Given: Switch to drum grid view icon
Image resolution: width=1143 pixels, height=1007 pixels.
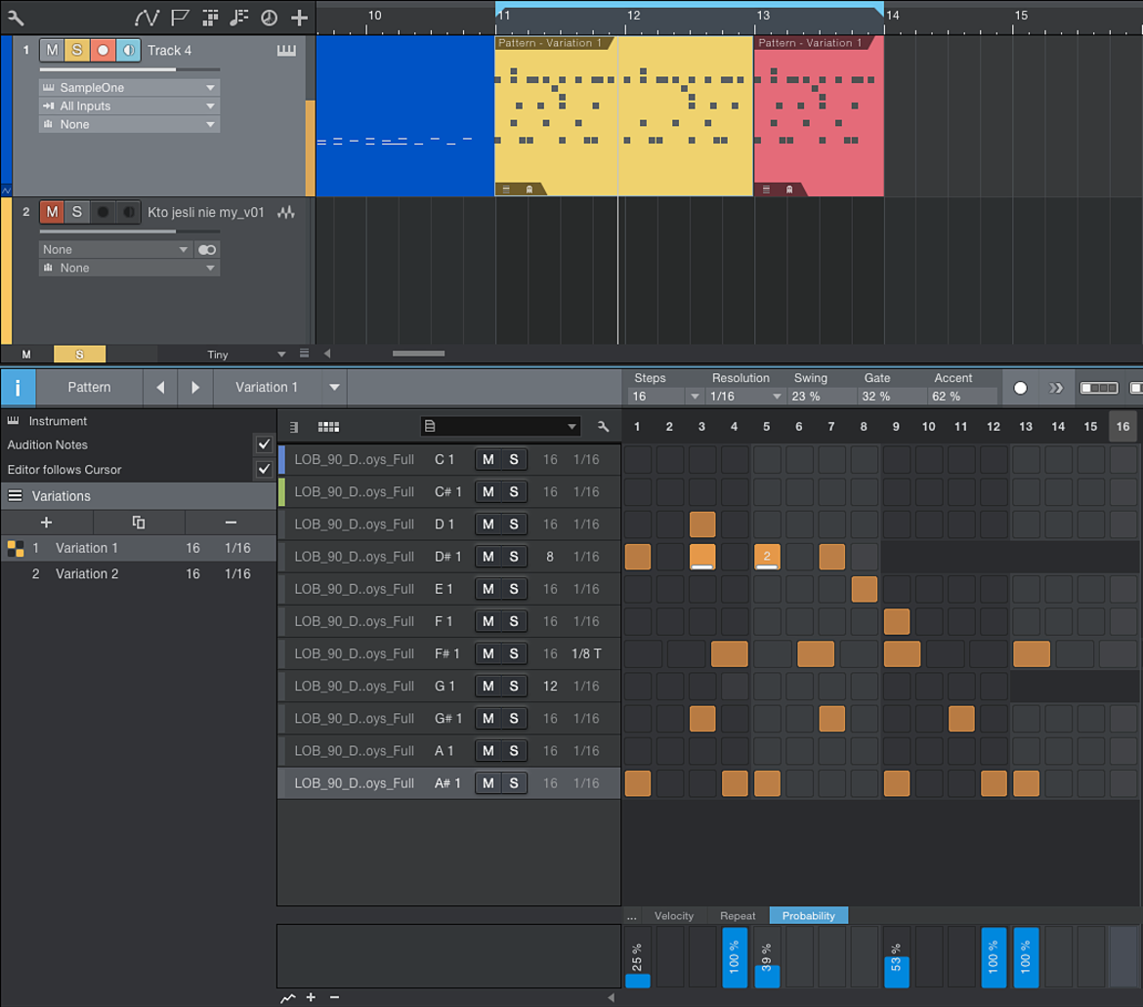Looking at the screenshot, I should coord(328,426).
